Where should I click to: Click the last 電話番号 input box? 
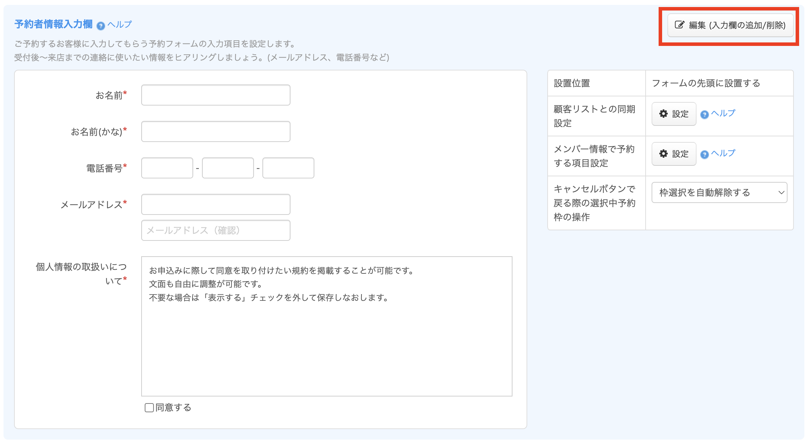[288, 168]
